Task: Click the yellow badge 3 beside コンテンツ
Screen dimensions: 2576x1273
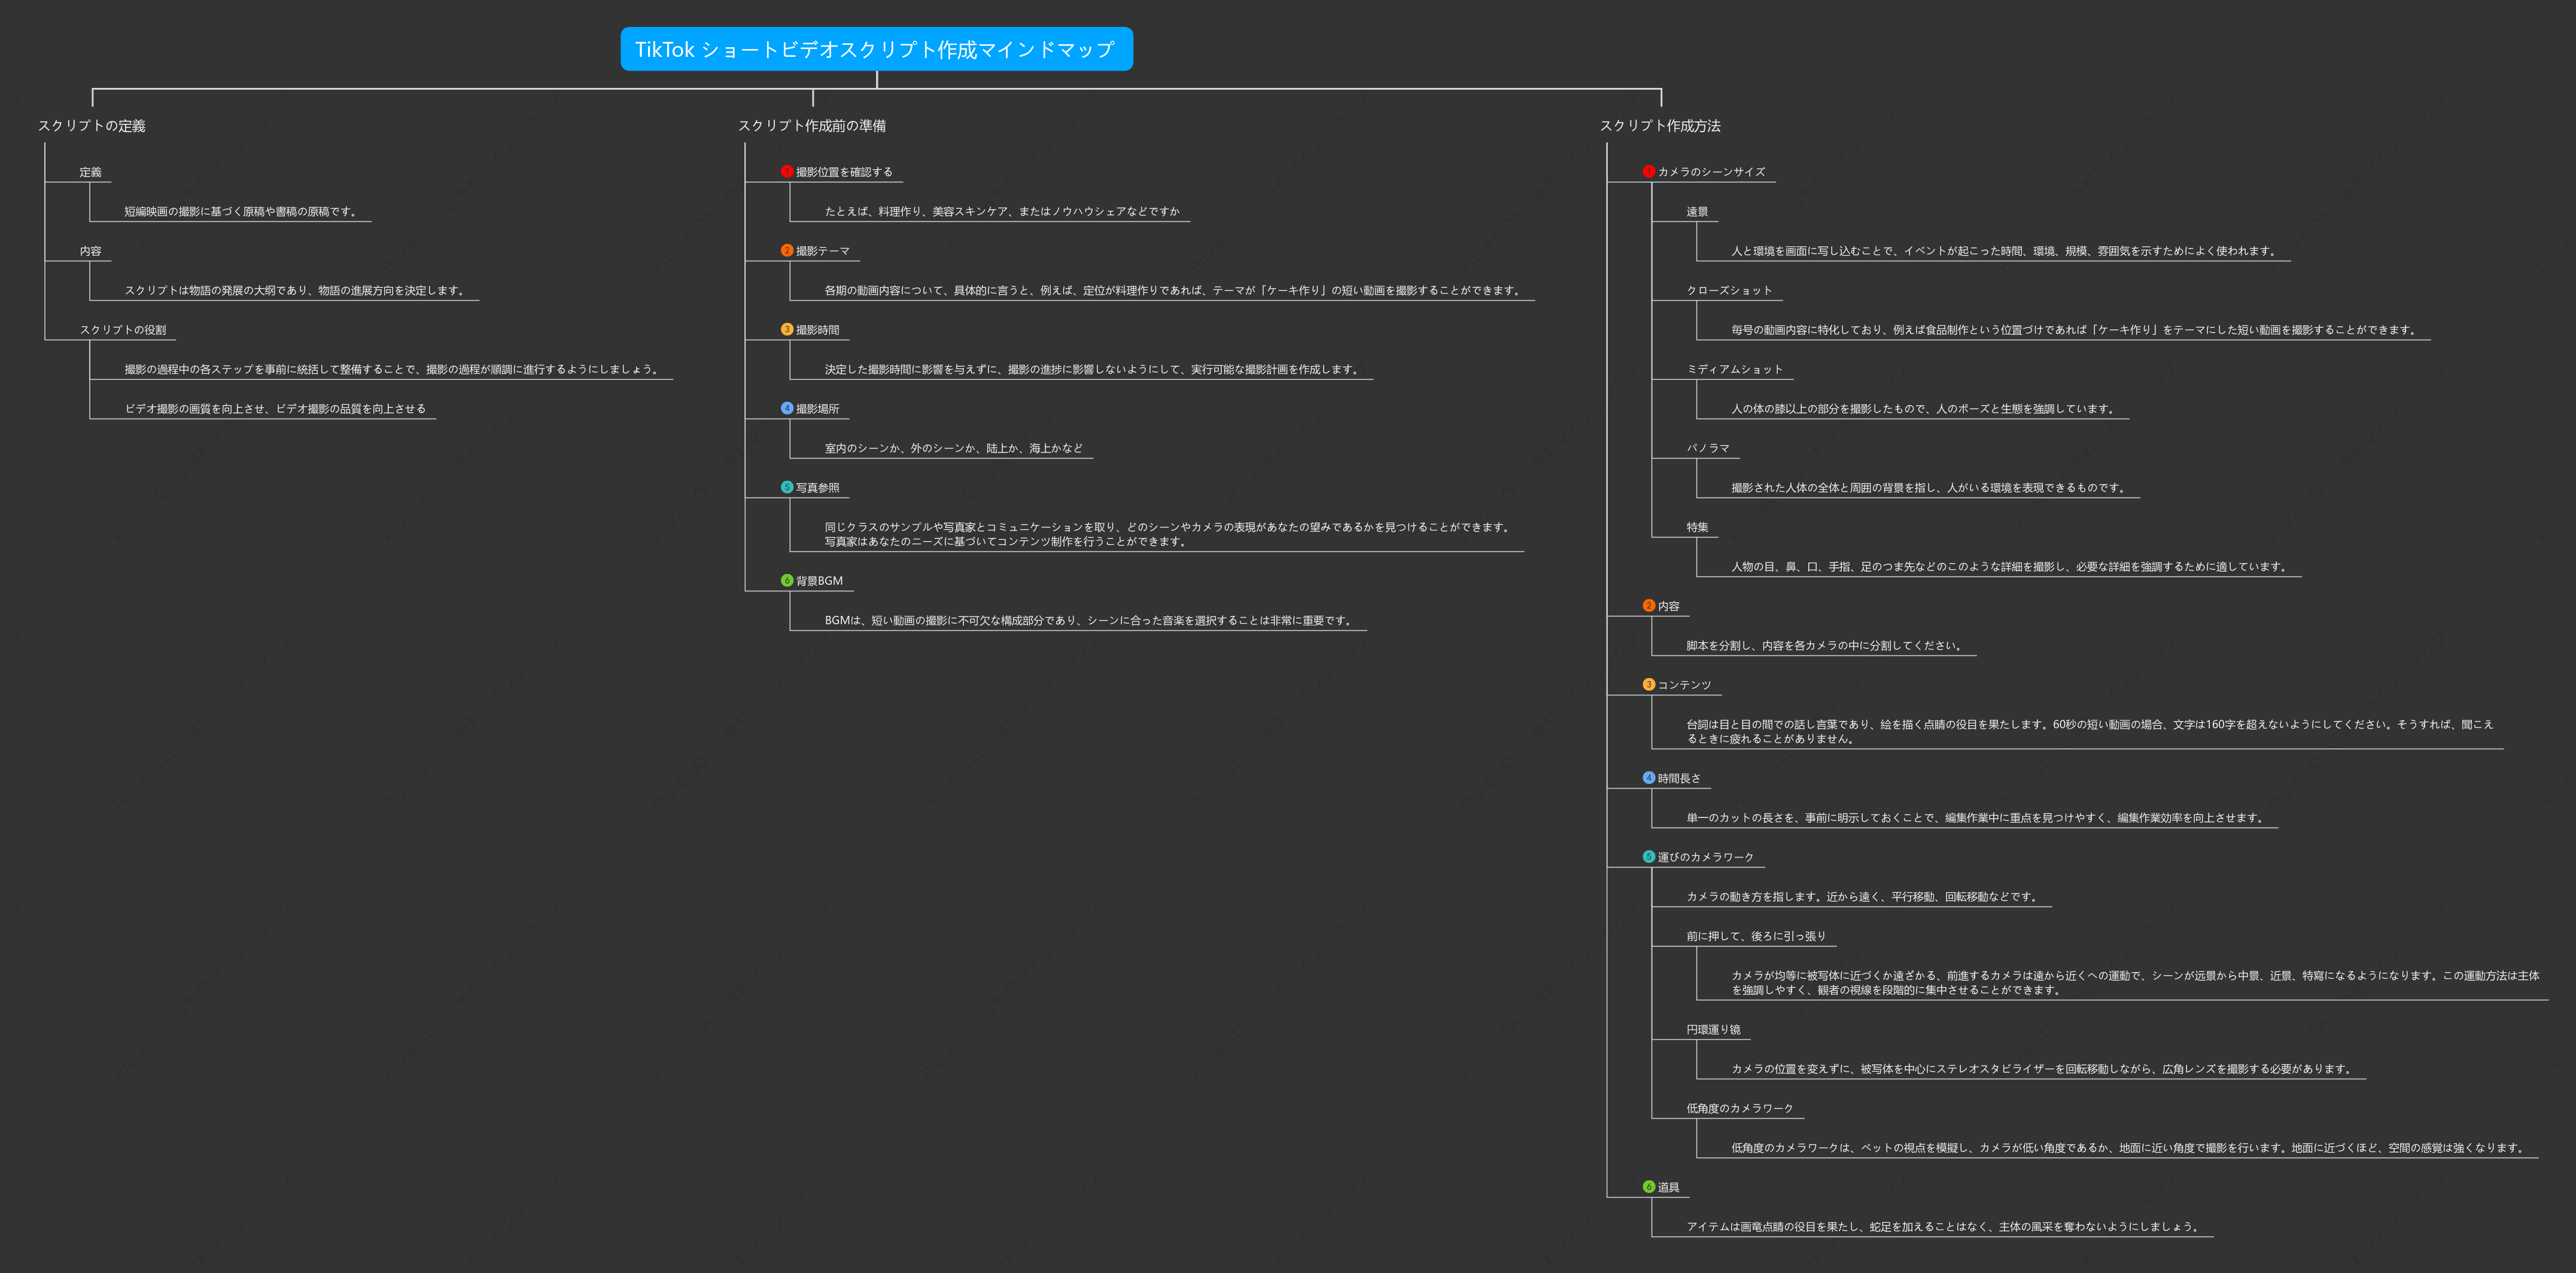Action: pos(1649,685)
